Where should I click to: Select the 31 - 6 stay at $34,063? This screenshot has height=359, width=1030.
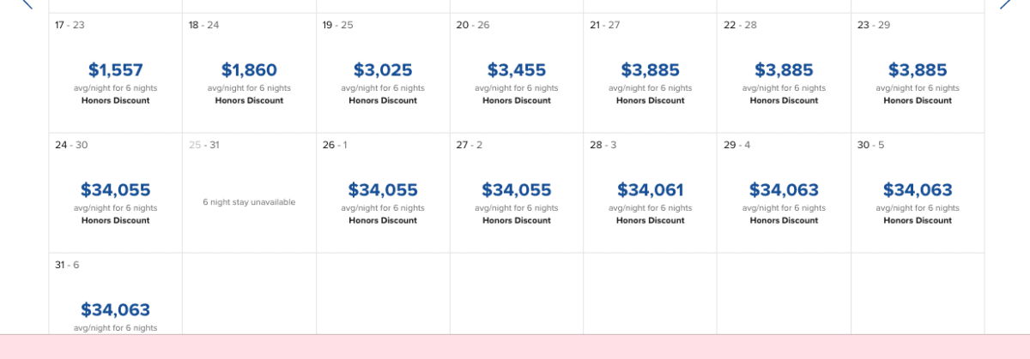coord(116,294)
